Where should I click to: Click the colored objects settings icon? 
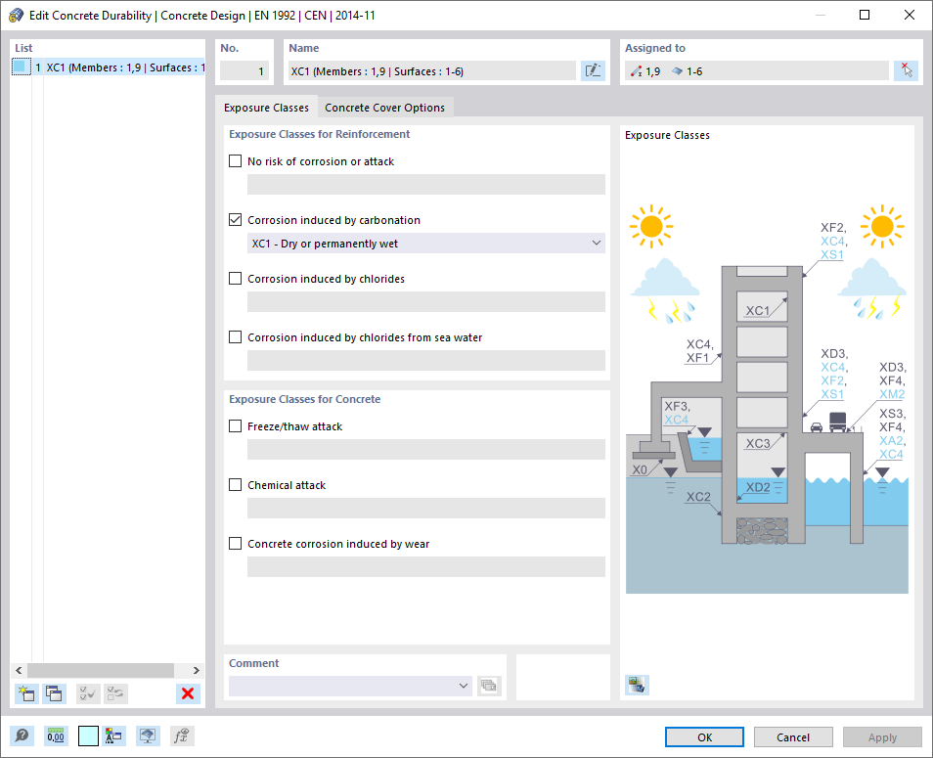click(x=113, y=736)
